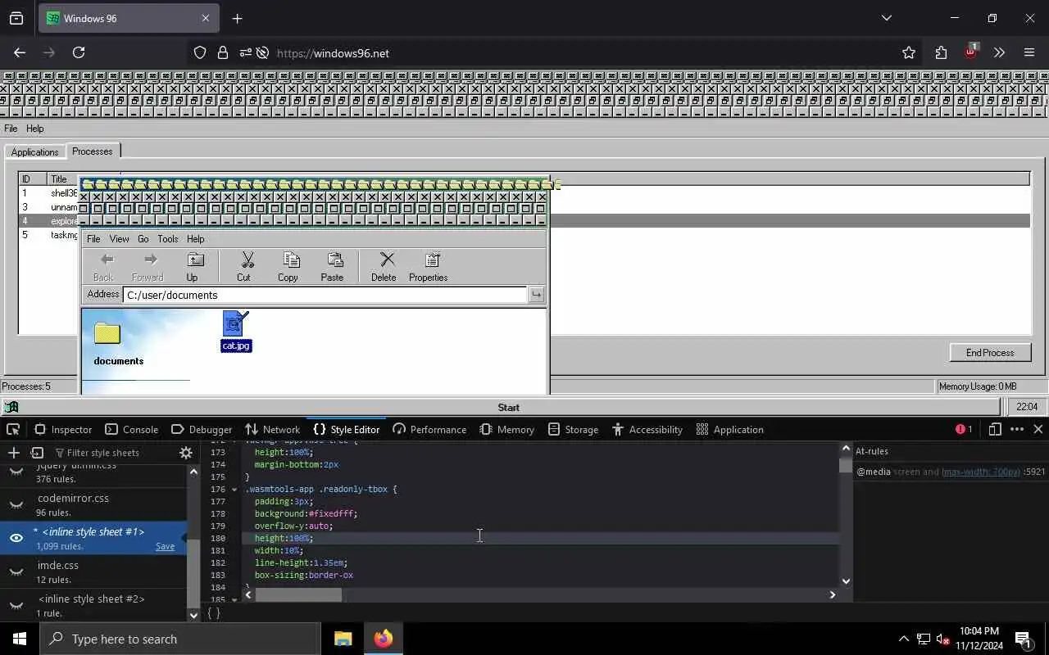Image resolution: width=1049 pixels, height=655 pixels.
Task: Select the cat.jpg file icon
Action: tap(236, 324)
